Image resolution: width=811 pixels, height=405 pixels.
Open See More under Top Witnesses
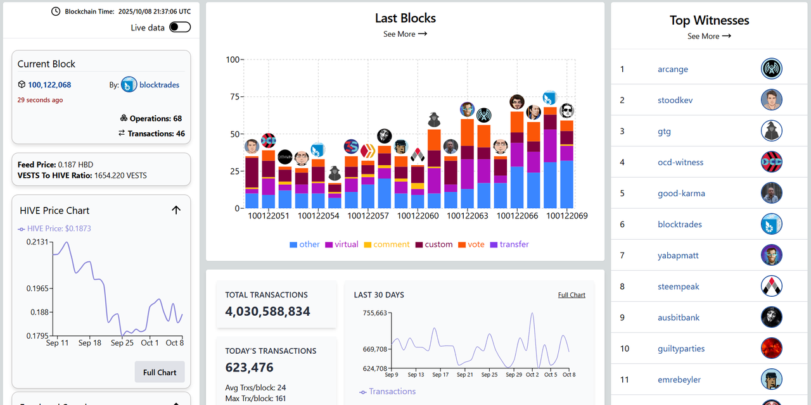click(709, 36)
